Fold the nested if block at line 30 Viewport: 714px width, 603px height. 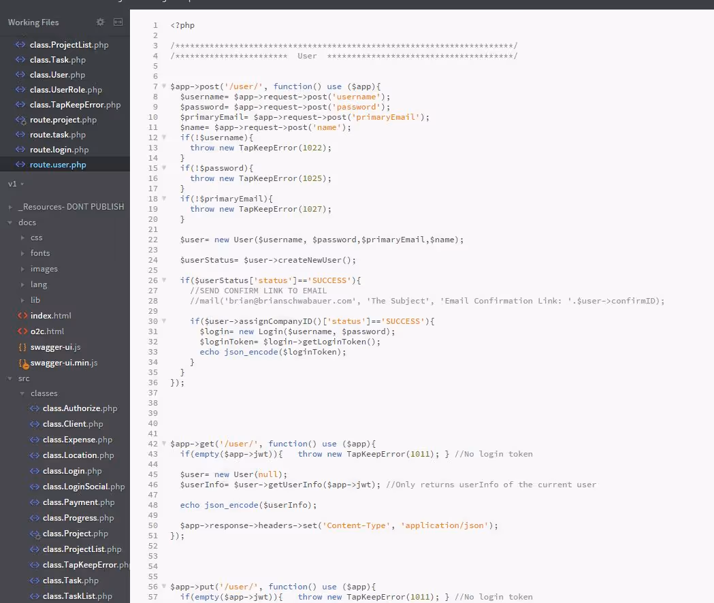164,321
